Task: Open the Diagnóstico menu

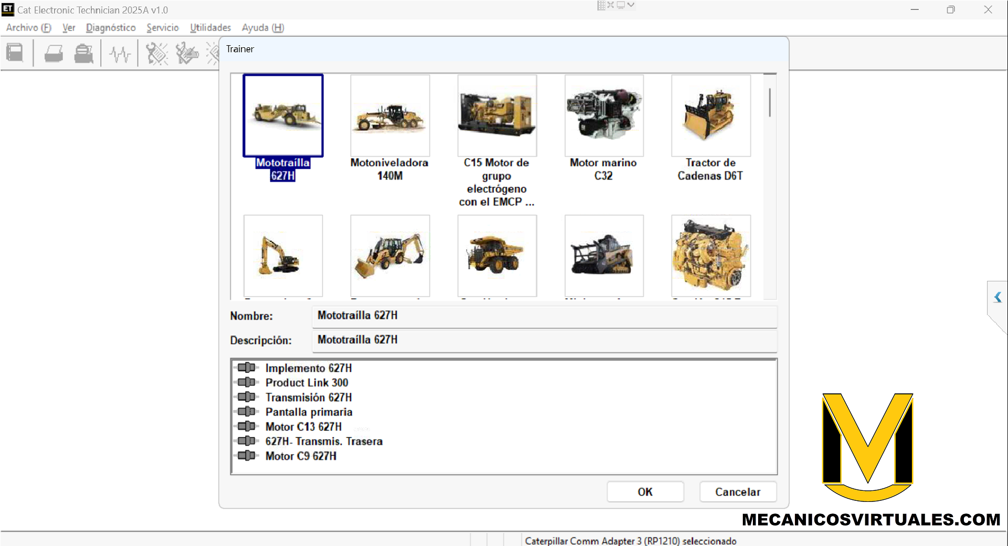Action: pos(110,28)
